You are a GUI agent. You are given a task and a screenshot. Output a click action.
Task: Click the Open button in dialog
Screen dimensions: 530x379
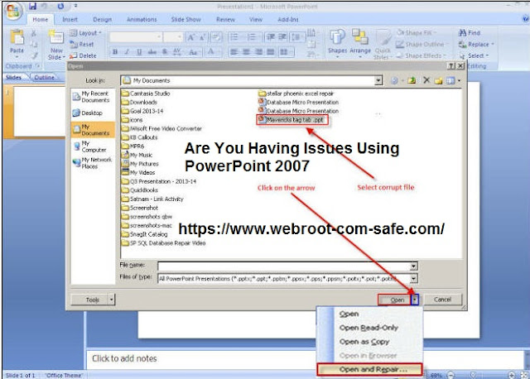(394, 300)
